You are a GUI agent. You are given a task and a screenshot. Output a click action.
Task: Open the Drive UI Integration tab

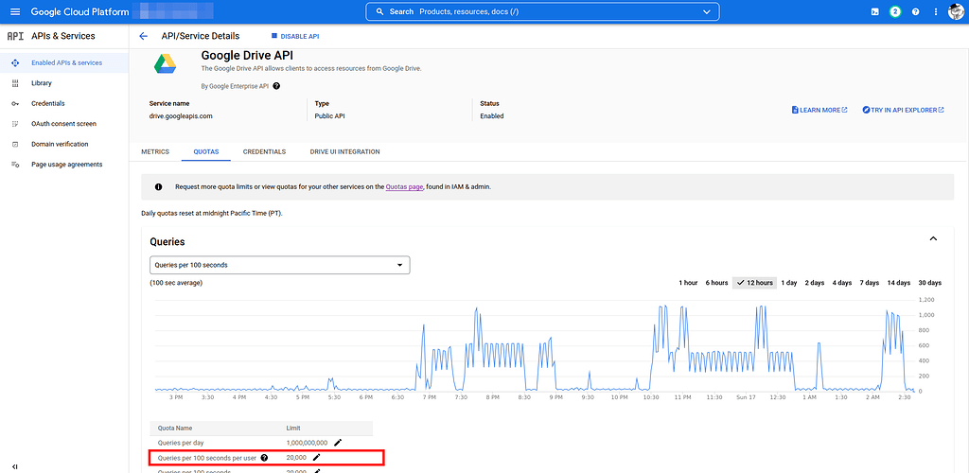coord(344,152)
